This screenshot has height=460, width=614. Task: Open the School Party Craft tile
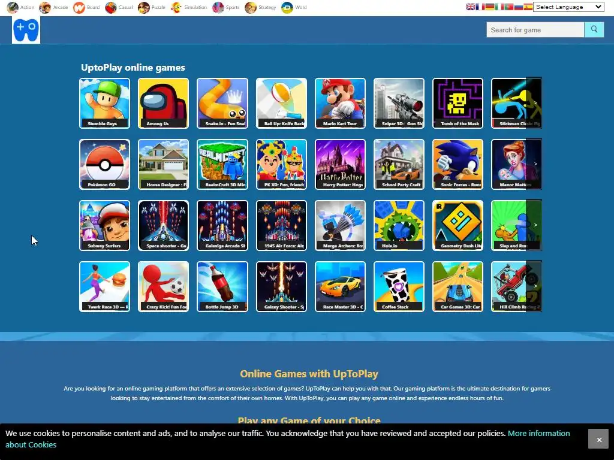coord(399,164)
